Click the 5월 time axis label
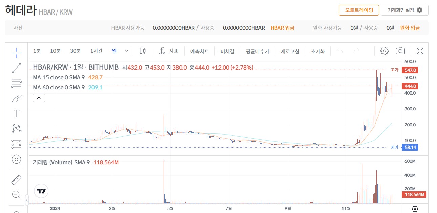 [170, 208]
